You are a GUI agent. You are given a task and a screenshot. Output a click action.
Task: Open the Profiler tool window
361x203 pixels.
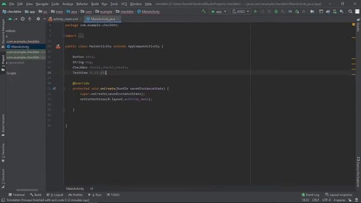point(76,195)
